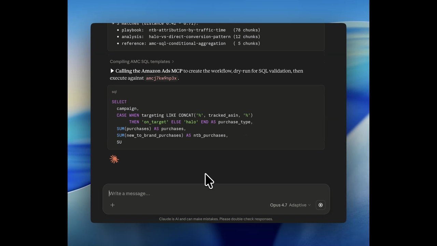Screen dimensions: 437x246
Task: Click the THEN 'on_target' ELSE 'halo' line
Action: click(191, 122)
